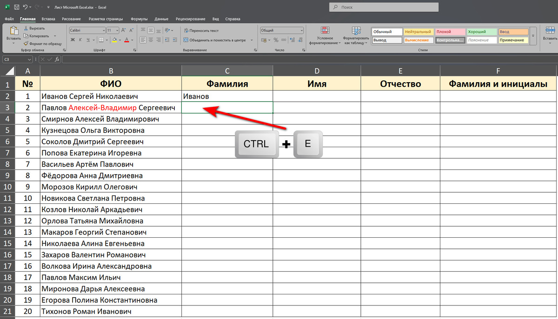Screen dimensions: 558x319
Task: Select column D header
Action: click(317, 71)
